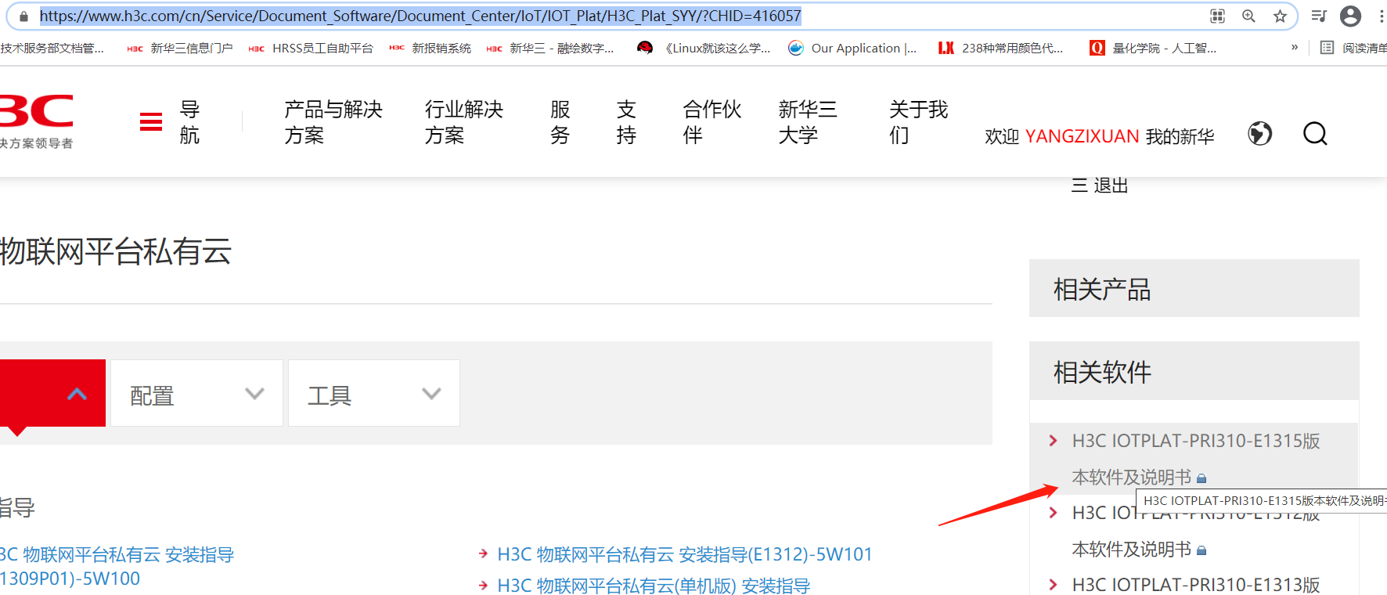Image resolution: width=1387 pixels, height=595 pixels.
Task: Open the 新华三大学 menu
Action: click(808, 122)
